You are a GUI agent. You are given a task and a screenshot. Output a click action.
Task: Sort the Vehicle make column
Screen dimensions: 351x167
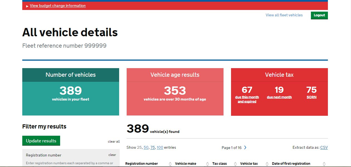tap(208, 164)
